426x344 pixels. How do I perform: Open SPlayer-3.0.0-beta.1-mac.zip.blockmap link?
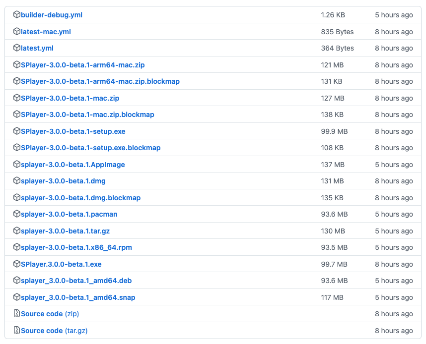click(87, 115)
